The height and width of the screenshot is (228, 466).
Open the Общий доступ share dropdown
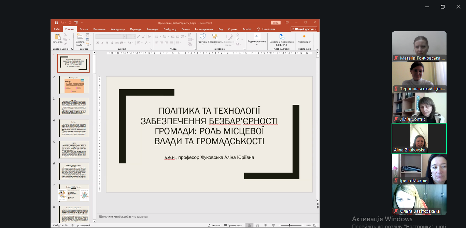click(x=304, y=29)
